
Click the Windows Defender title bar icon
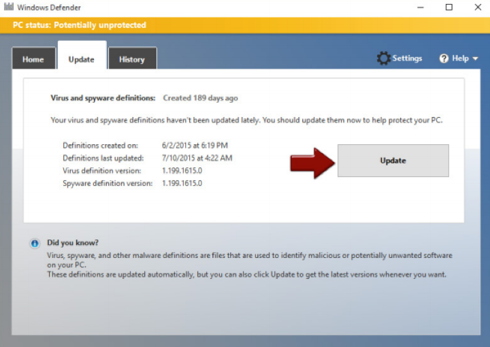point(9,7)
